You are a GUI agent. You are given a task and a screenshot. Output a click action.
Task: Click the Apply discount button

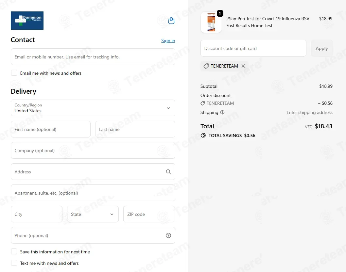321,48
